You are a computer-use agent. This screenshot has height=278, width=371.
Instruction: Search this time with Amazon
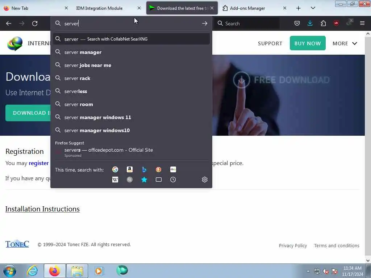click(130, 169)
